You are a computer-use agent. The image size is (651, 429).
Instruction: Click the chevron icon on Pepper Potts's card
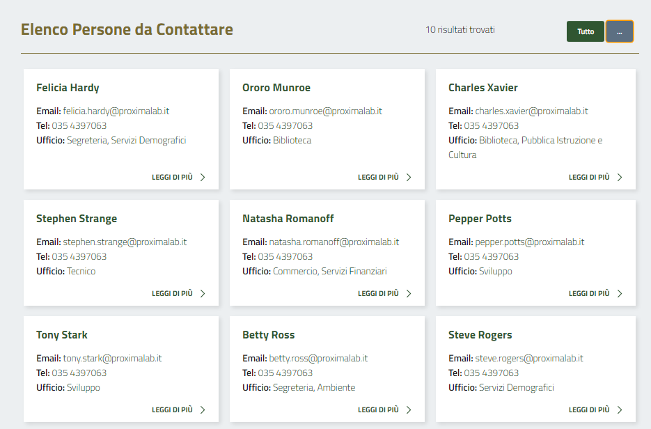[620, 293]
